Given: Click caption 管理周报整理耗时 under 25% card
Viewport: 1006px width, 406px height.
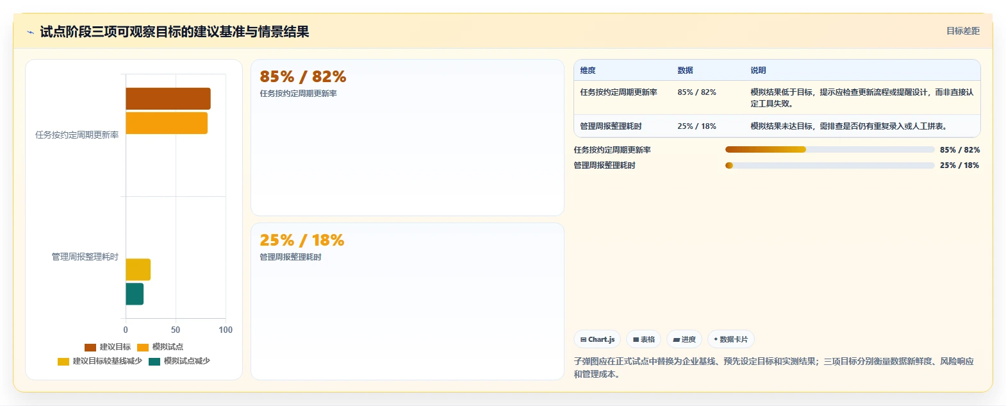Looking at the screenshot, I should (290, 257).
